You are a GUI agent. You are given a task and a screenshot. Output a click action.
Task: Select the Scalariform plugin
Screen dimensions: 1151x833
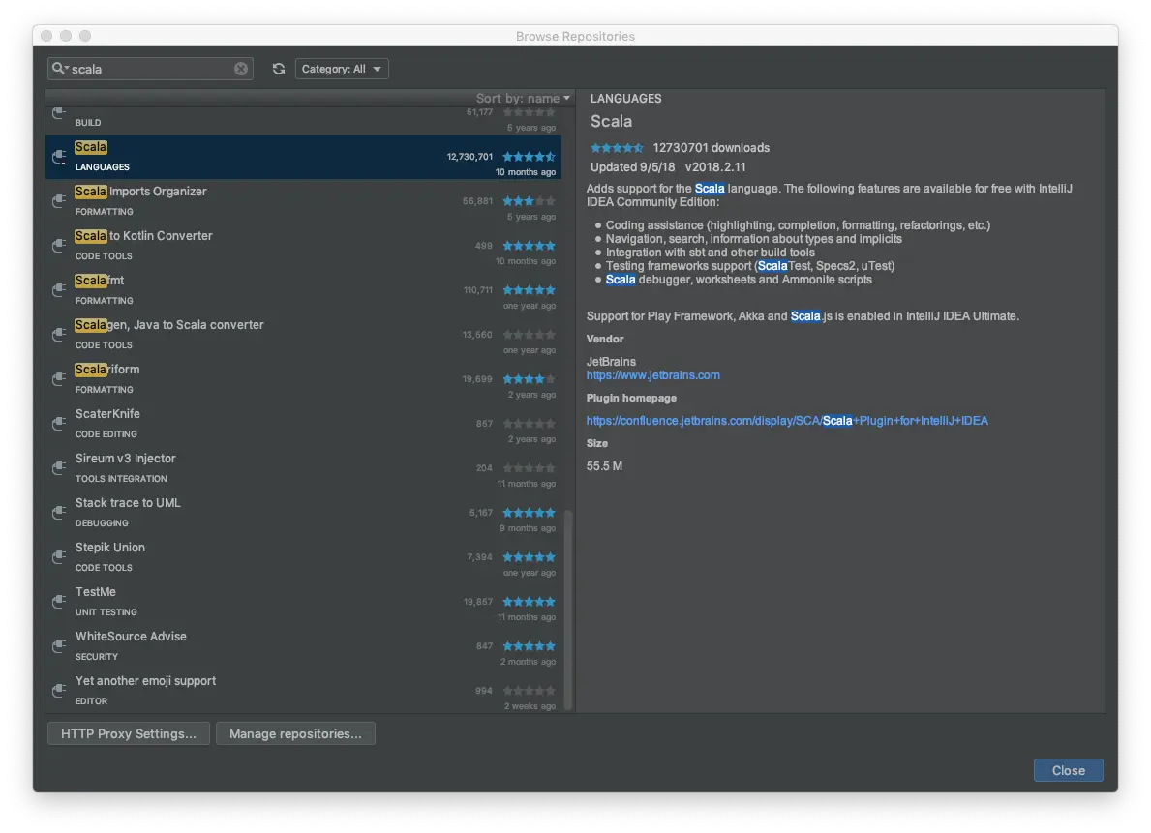click(303, 379)
